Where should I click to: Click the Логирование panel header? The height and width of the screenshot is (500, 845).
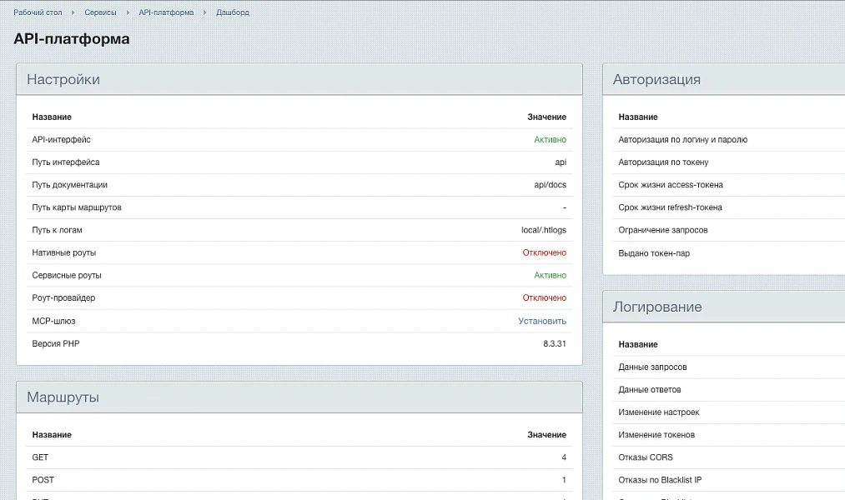pyautogui.click(x=724, y=307)
